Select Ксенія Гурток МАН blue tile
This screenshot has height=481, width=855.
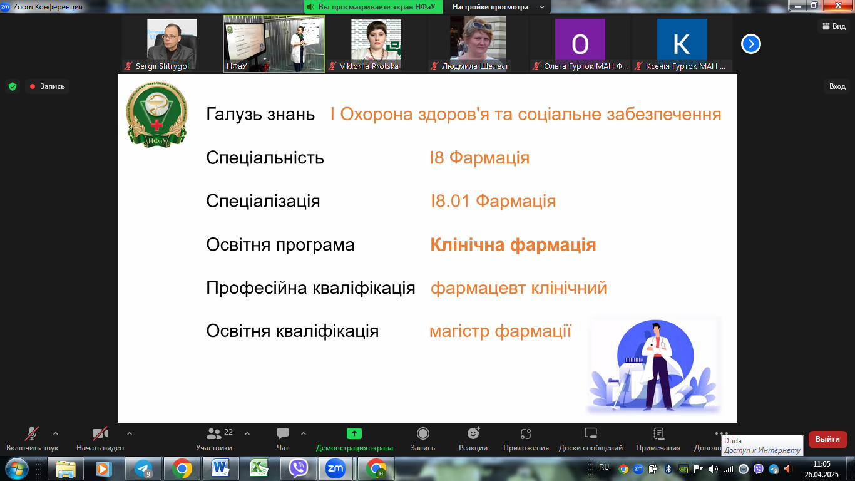tap(682, 44)
